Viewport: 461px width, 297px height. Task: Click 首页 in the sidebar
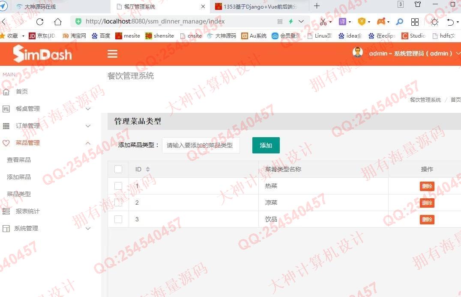[x=22, y=92]
